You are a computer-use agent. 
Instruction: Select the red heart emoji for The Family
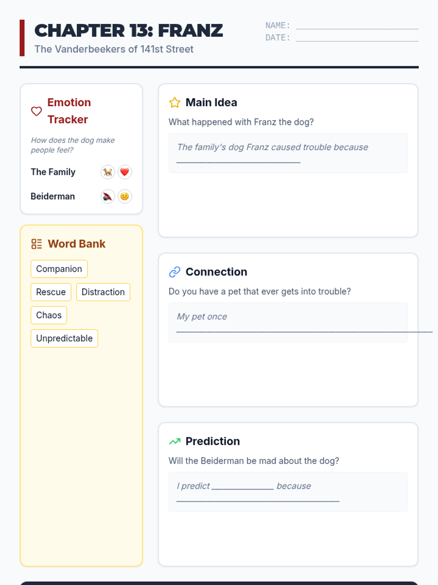(x=124, y=172)
